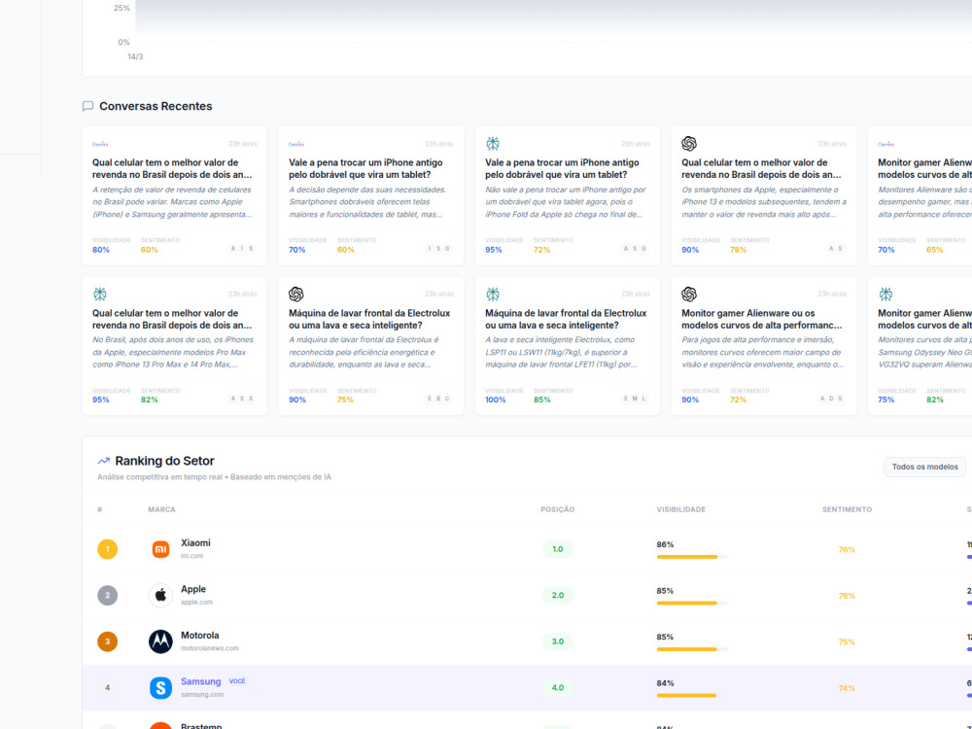Click the Motorola logo in the ranking table

[x=160, y=642]
